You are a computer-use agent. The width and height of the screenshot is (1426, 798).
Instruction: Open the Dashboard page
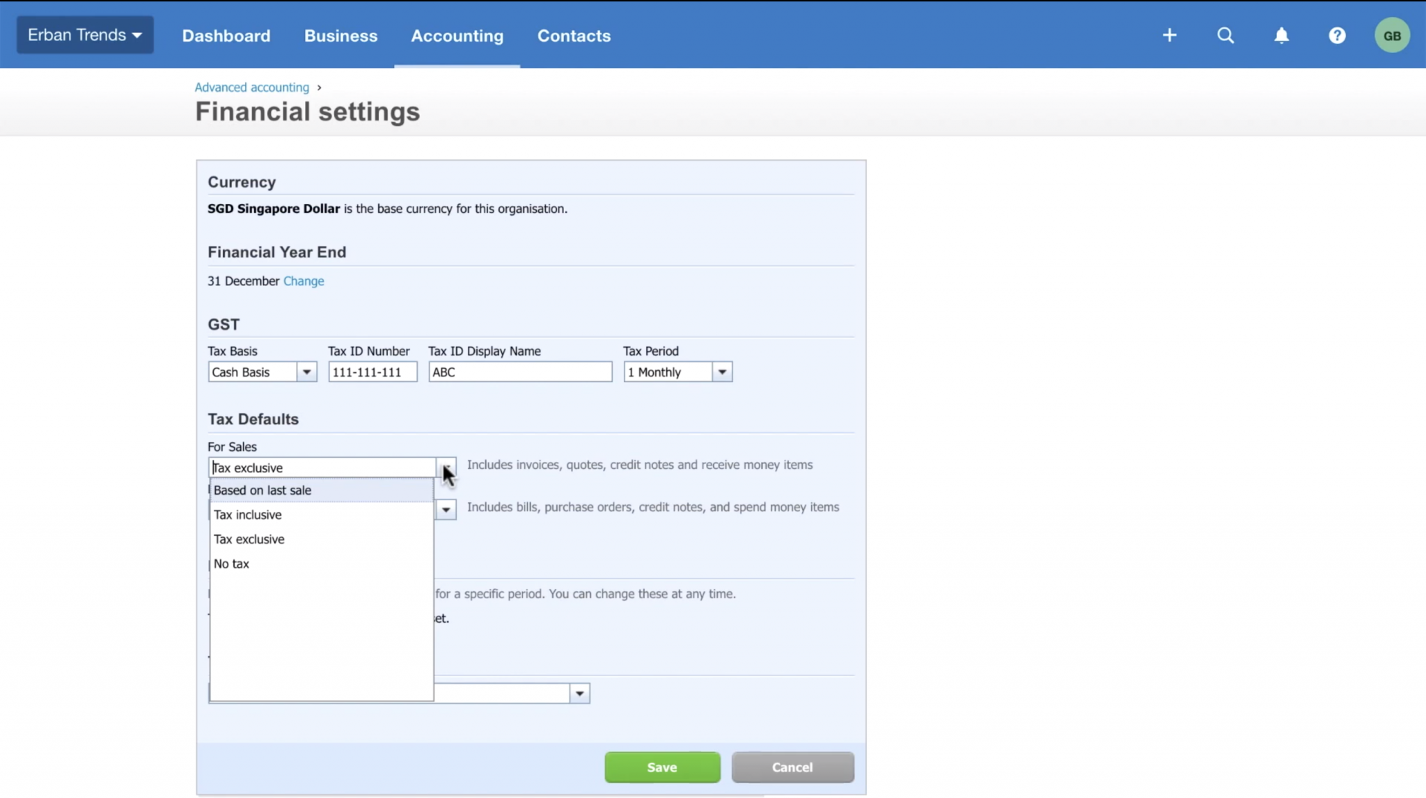pyautogui.click(x=226, y=35)
